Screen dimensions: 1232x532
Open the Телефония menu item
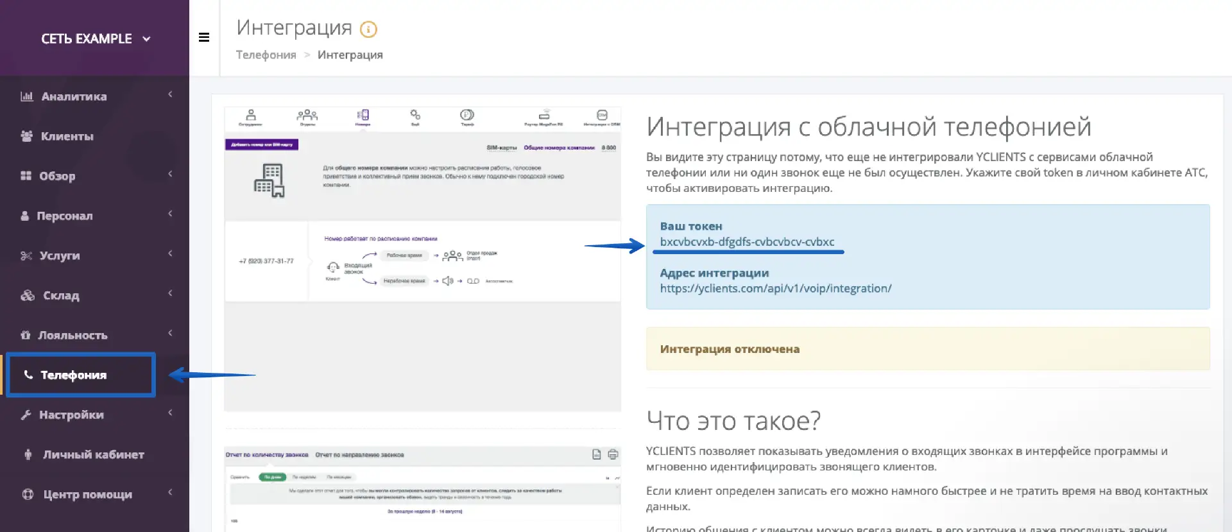pyautogui.click(x=73, y=375)
